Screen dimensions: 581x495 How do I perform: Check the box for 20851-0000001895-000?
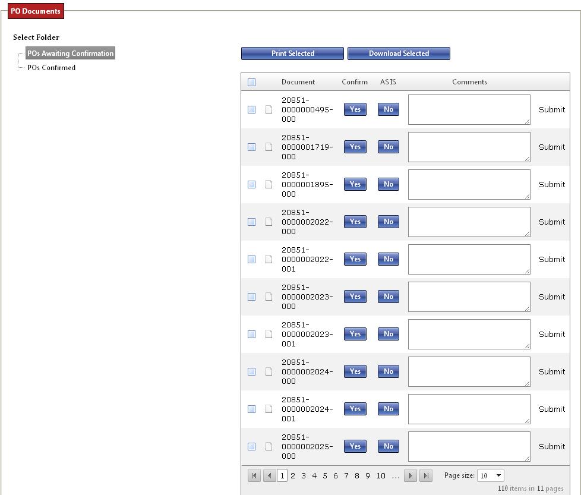(252, 184)
